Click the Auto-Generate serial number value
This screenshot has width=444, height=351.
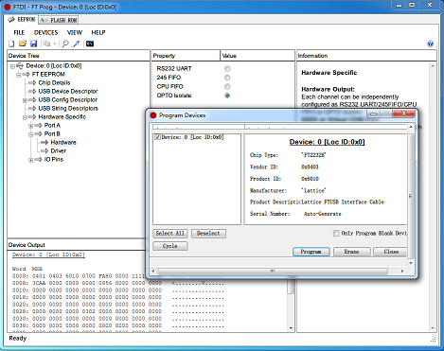coord(323,214)
